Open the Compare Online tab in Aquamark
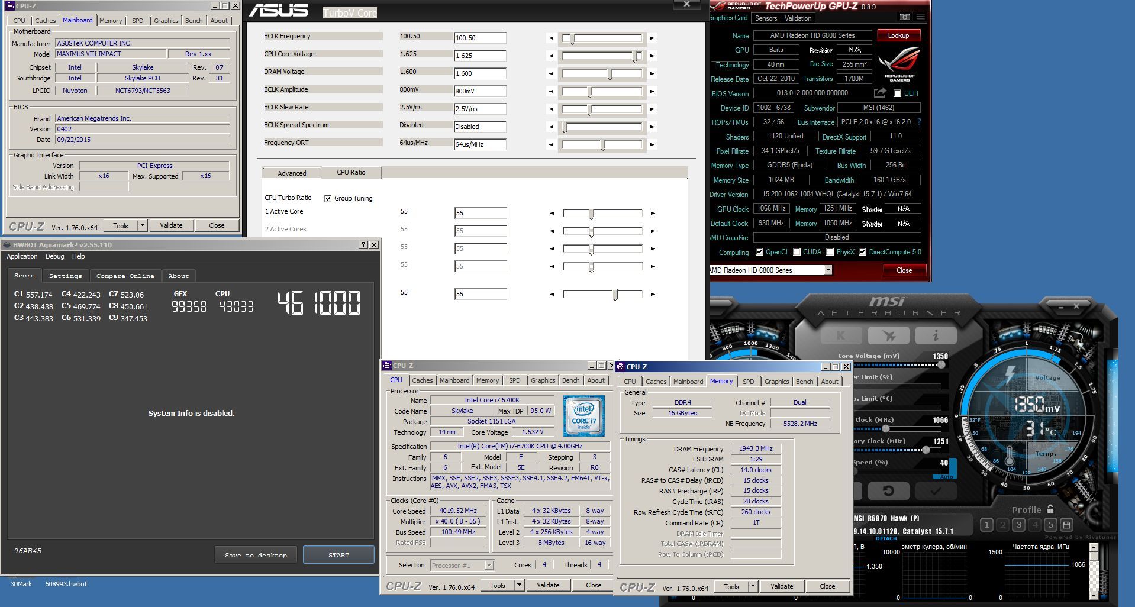Viewport: 1135px width, 607px height. tap(125, 276)
